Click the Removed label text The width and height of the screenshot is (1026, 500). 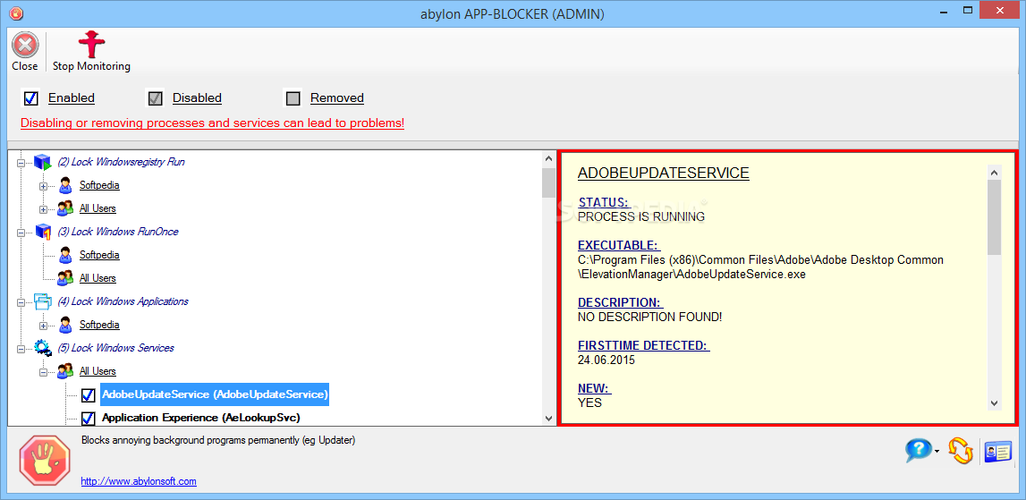pos(337,98)
